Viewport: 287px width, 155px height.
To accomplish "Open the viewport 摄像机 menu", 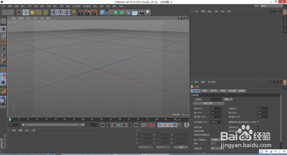I will (21, 18).
